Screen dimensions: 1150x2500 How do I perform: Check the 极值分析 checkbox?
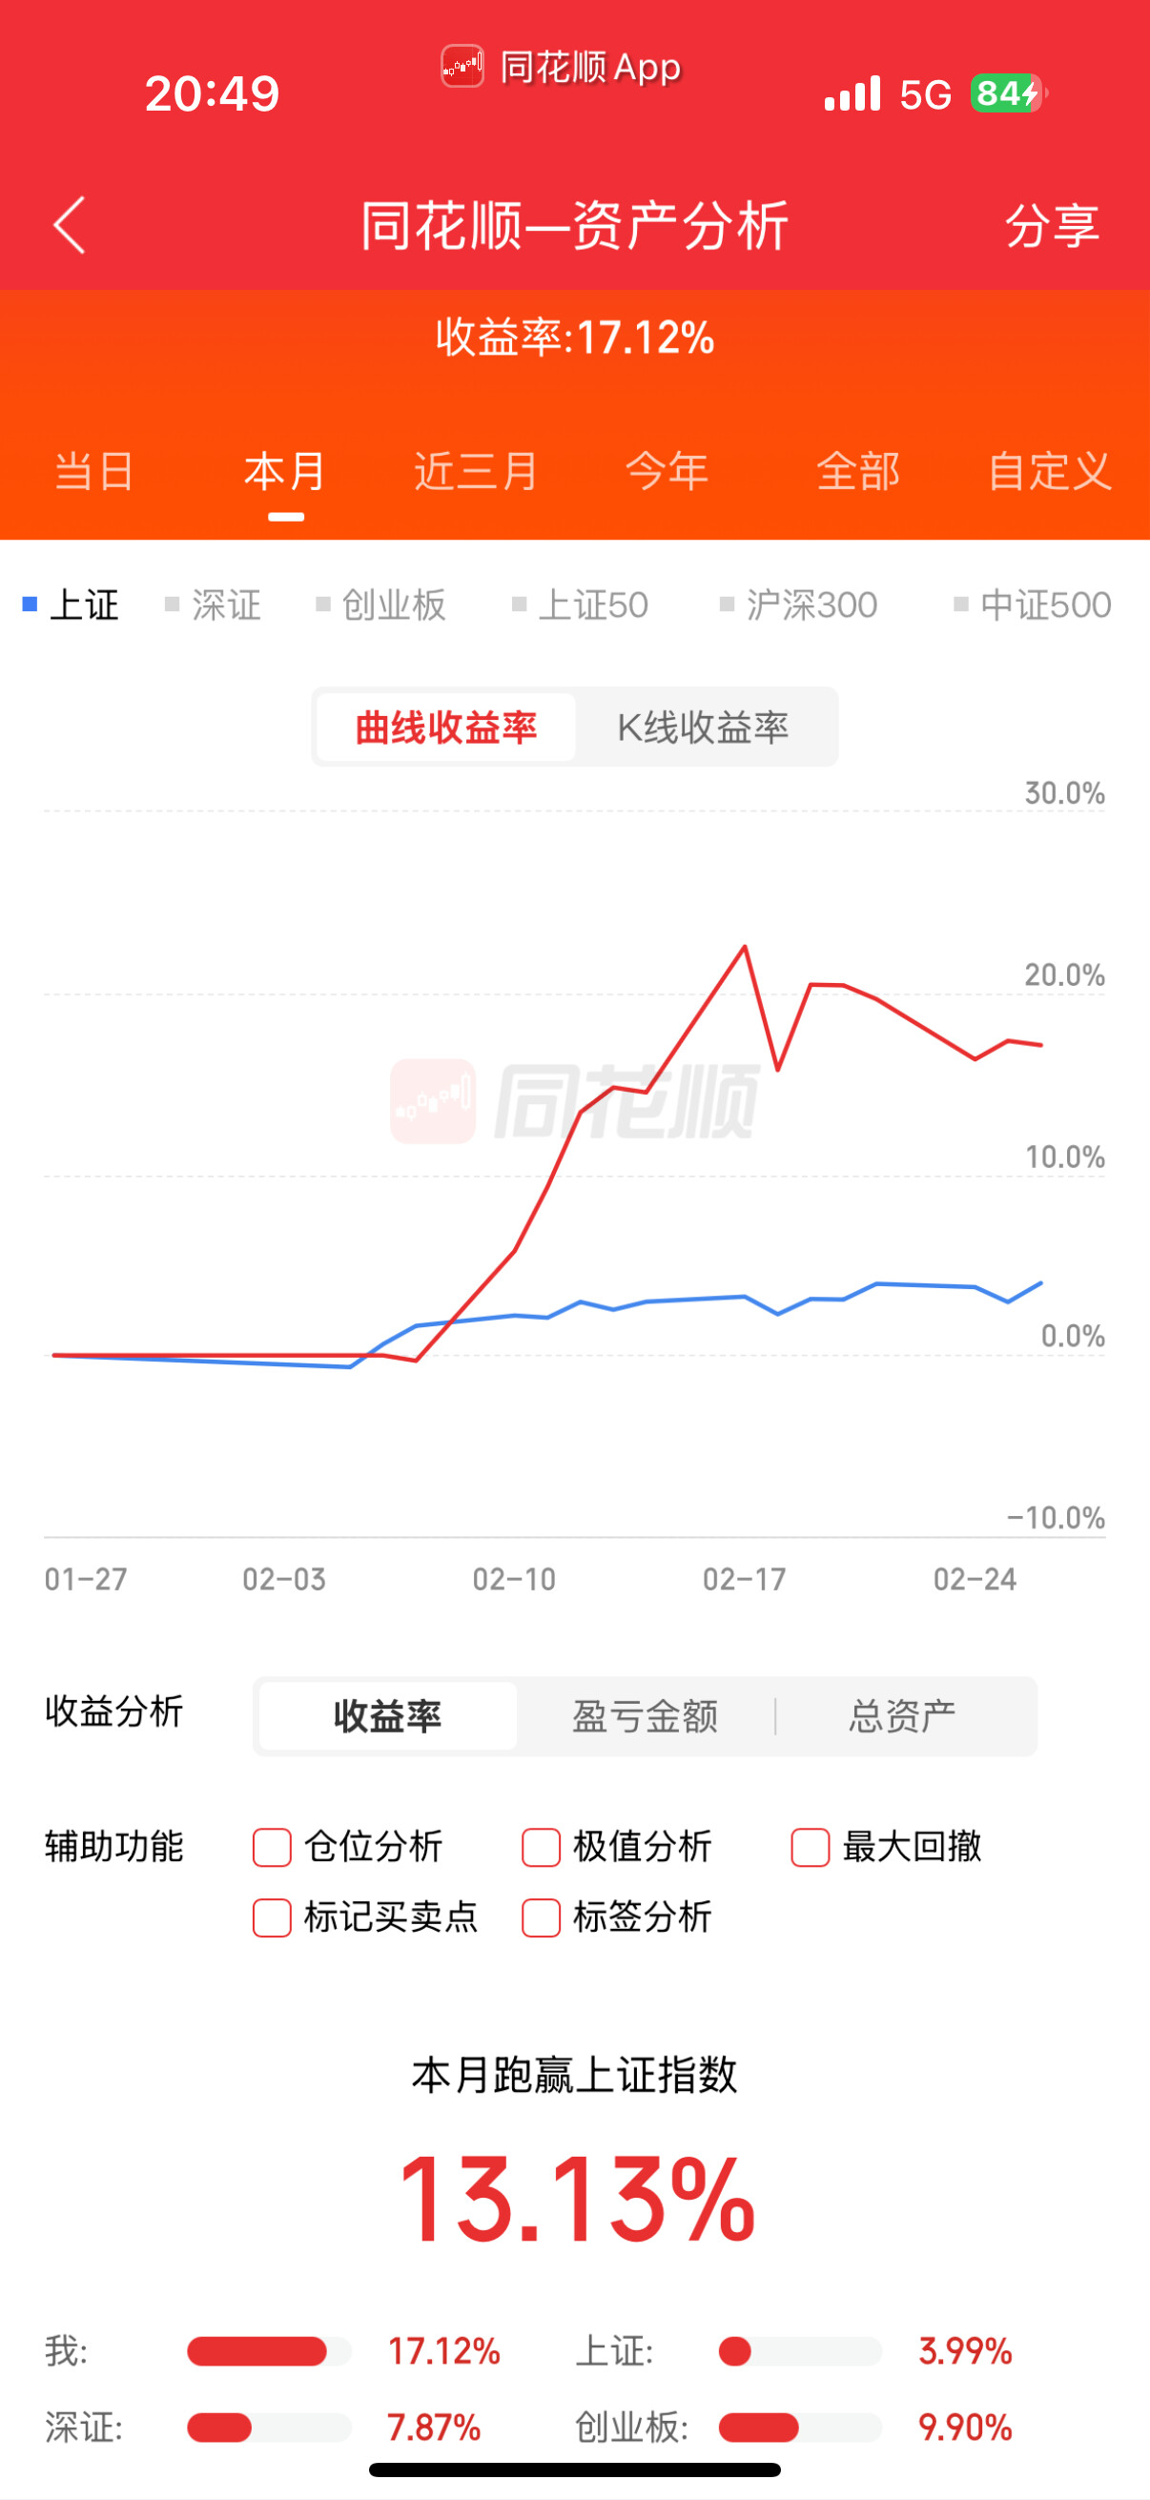point(541,1847)
